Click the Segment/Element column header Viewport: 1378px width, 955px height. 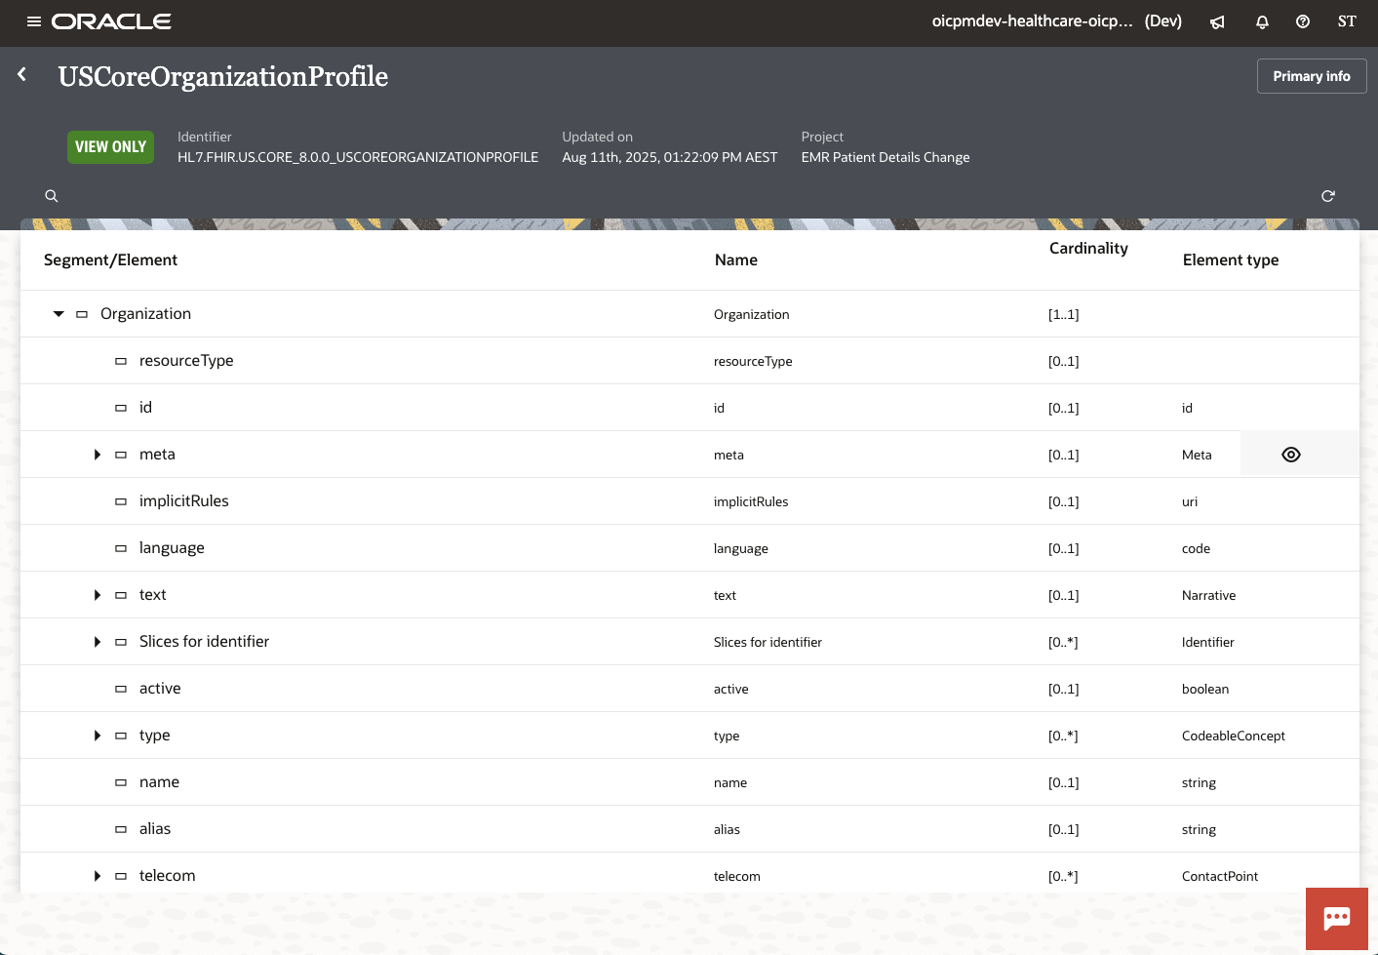pyautogui.click(x=110, y=259)
